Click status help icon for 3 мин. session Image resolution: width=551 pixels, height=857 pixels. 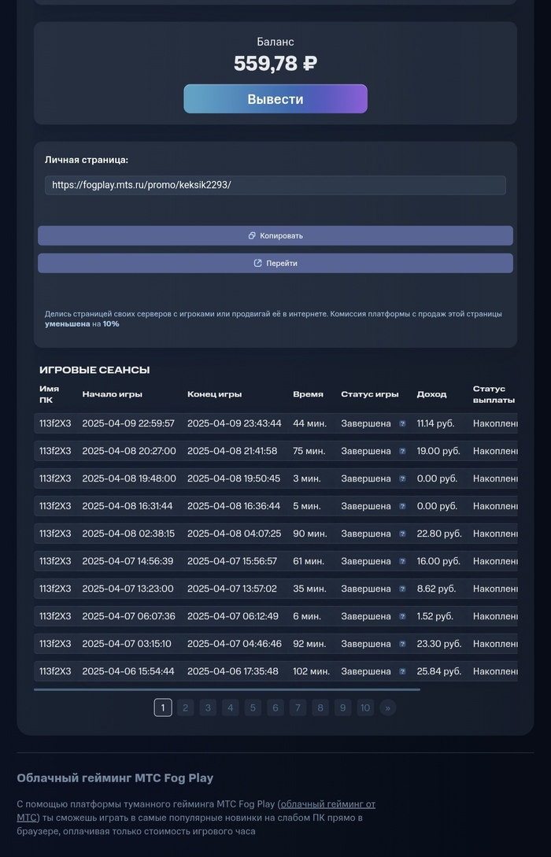point(402,478)
